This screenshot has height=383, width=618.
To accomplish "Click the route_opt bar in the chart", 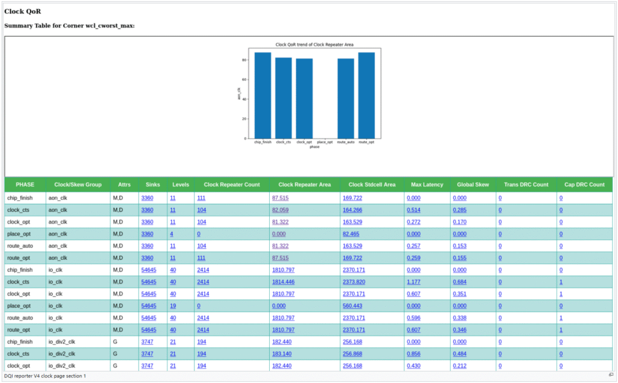I will click(366, 95).
